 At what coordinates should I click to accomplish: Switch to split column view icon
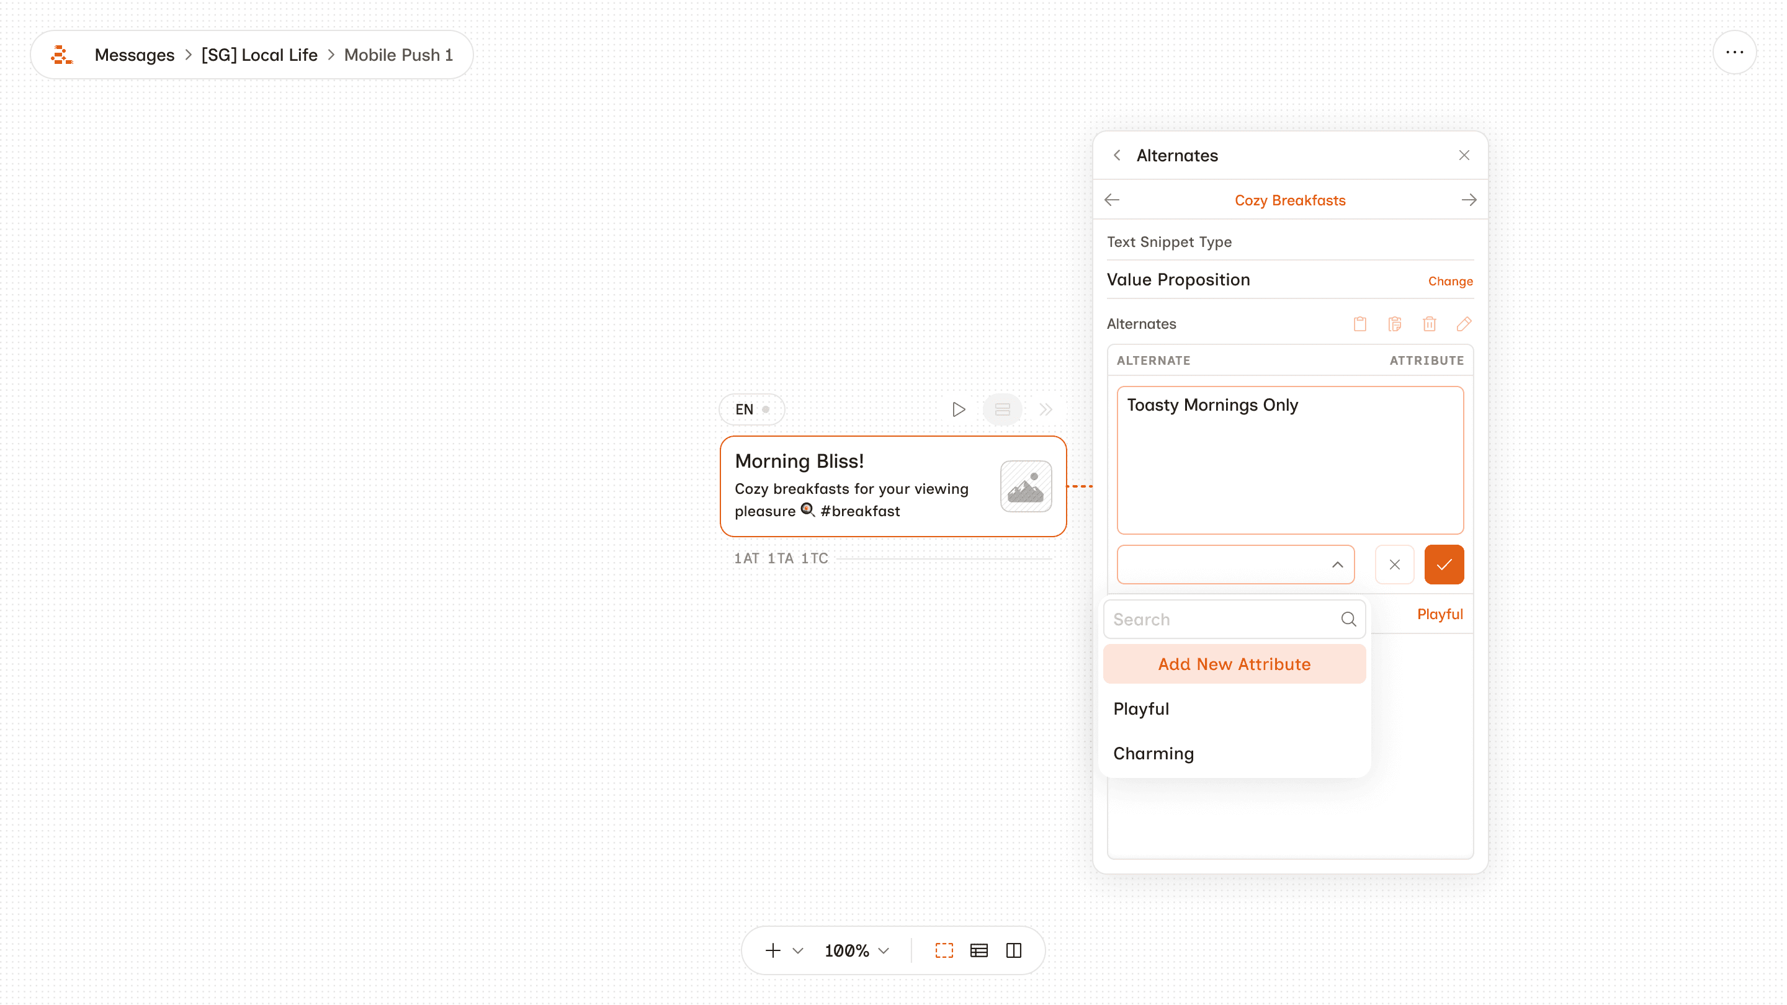tap(1013, 950)
